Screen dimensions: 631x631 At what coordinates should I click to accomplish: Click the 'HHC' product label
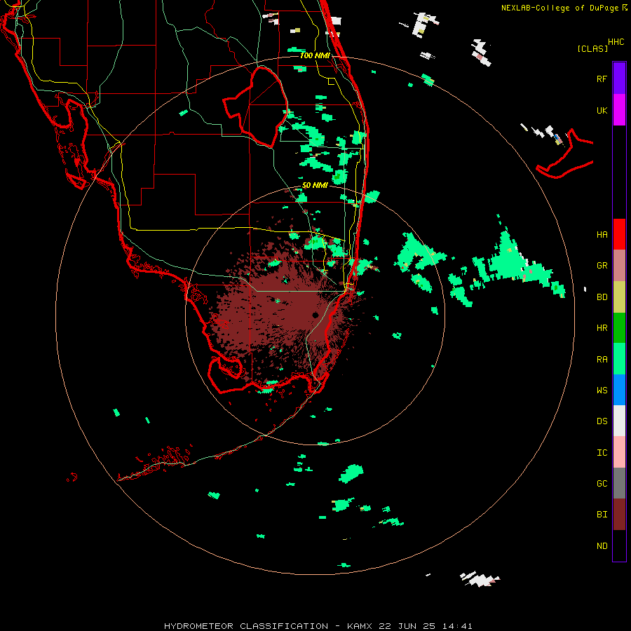tap(616, 42)
